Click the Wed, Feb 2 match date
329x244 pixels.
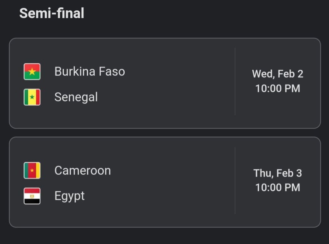point(278,74)
